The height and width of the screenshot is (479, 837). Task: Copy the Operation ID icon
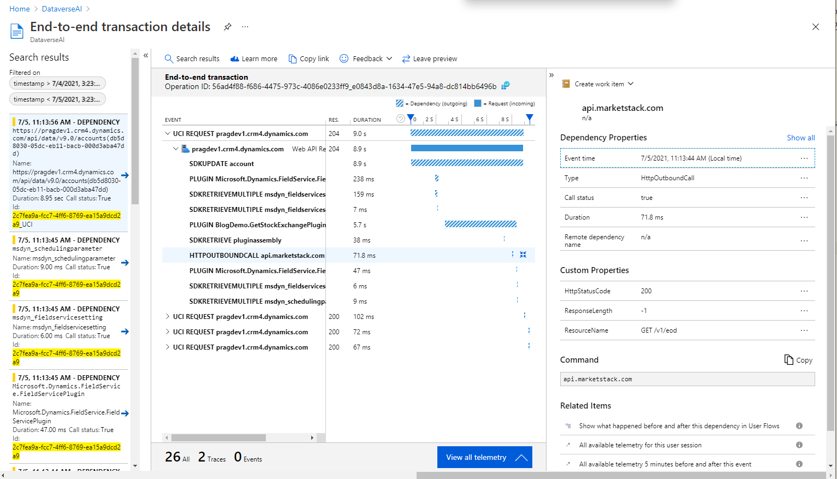(x=506, y=86)
